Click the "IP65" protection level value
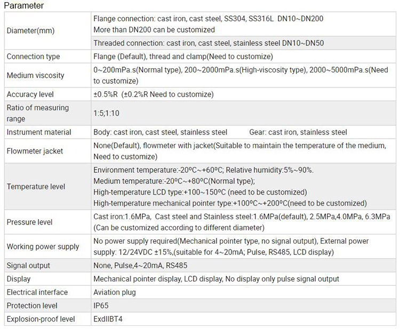 (101, 306)
